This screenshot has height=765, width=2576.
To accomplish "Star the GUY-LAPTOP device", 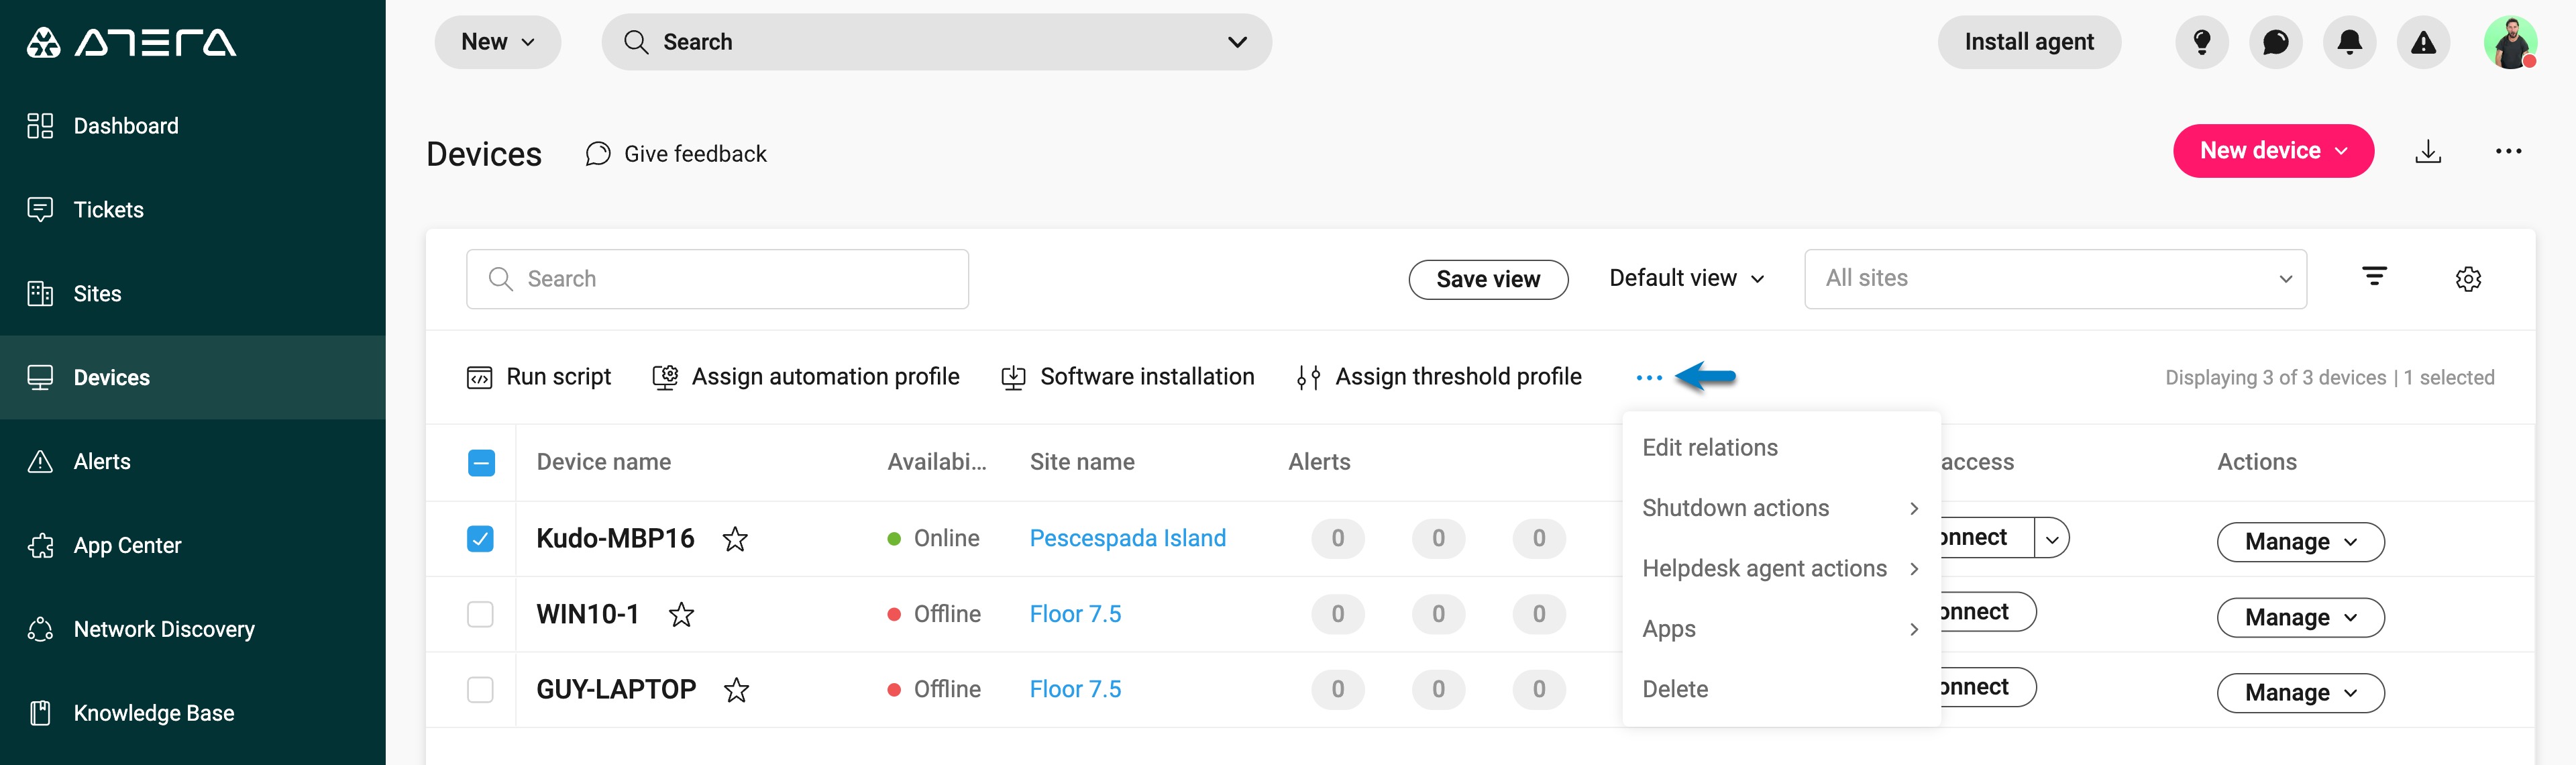I will click(736, 690).
